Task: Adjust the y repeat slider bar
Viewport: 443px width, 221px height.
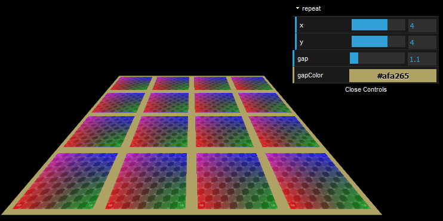Action: (x=379, y=42)
